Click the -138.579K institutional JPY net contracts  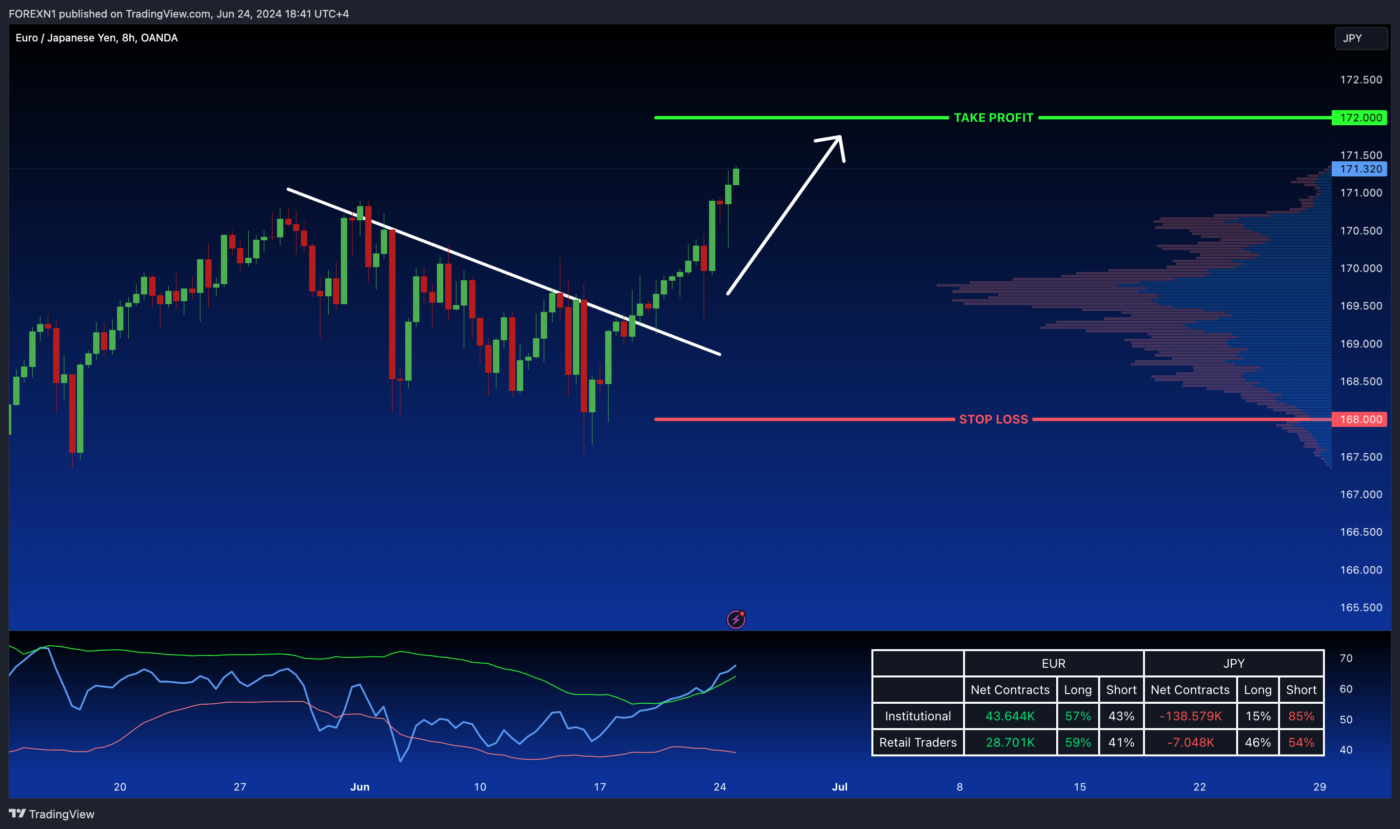(x=1190, y=715)
